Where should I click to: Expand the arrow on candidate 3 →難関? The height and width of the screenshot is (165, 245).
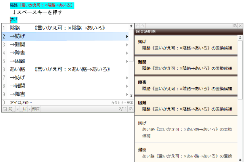click(x=127, y=45)
